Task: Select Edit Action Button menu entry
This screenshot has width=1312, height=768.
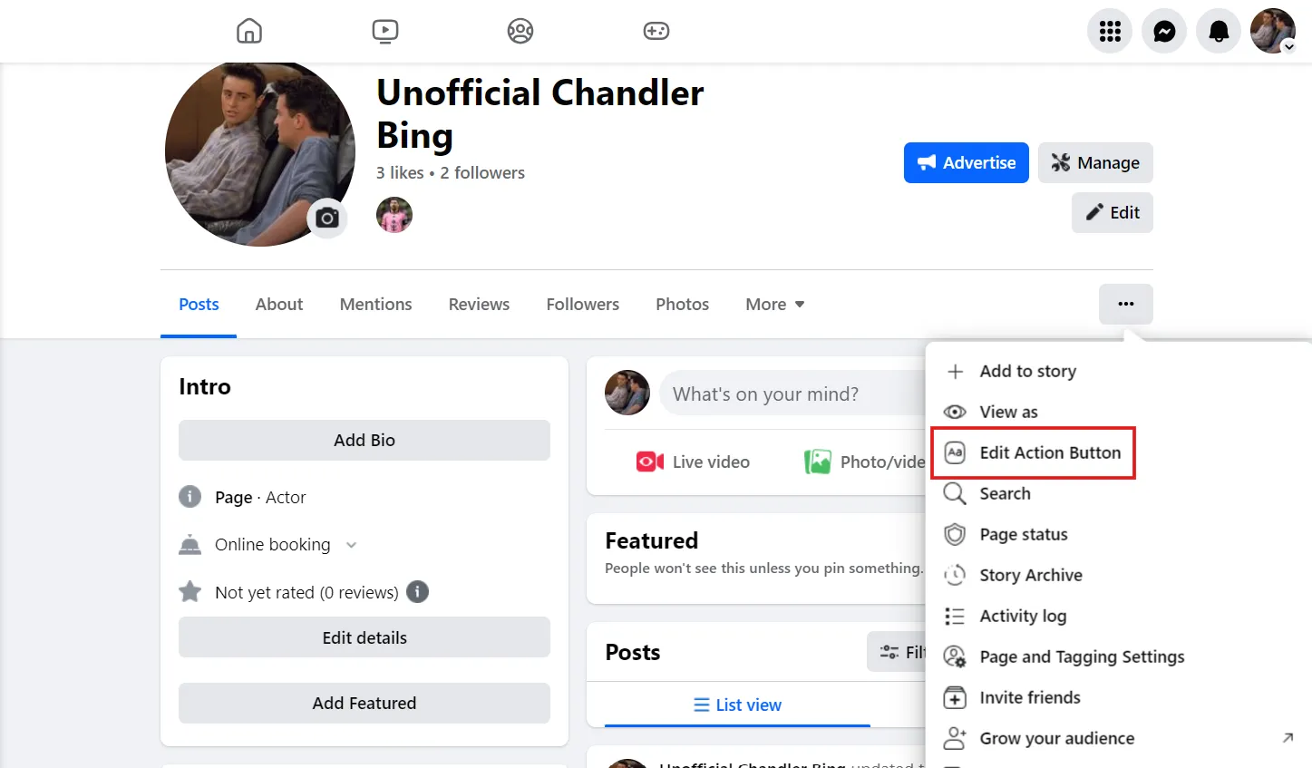Action: 1049,452
